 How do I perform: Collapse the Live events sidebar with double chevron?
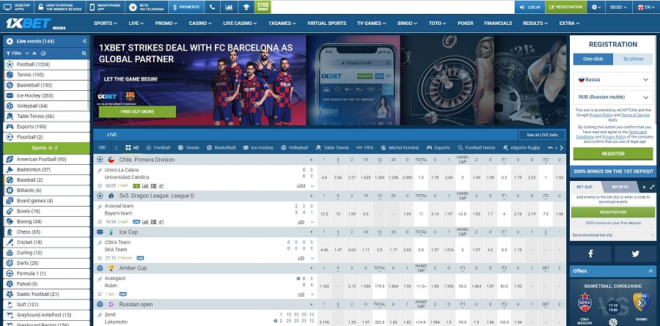[x=84, y=41]
